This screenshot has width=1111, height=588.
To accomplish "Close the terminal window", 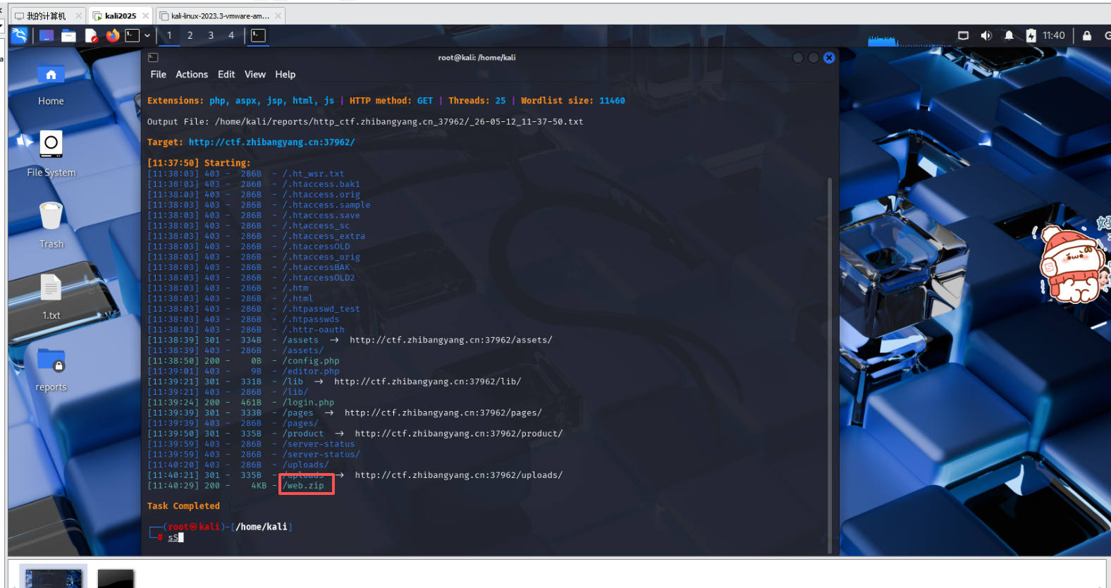I will click(829, 58).
